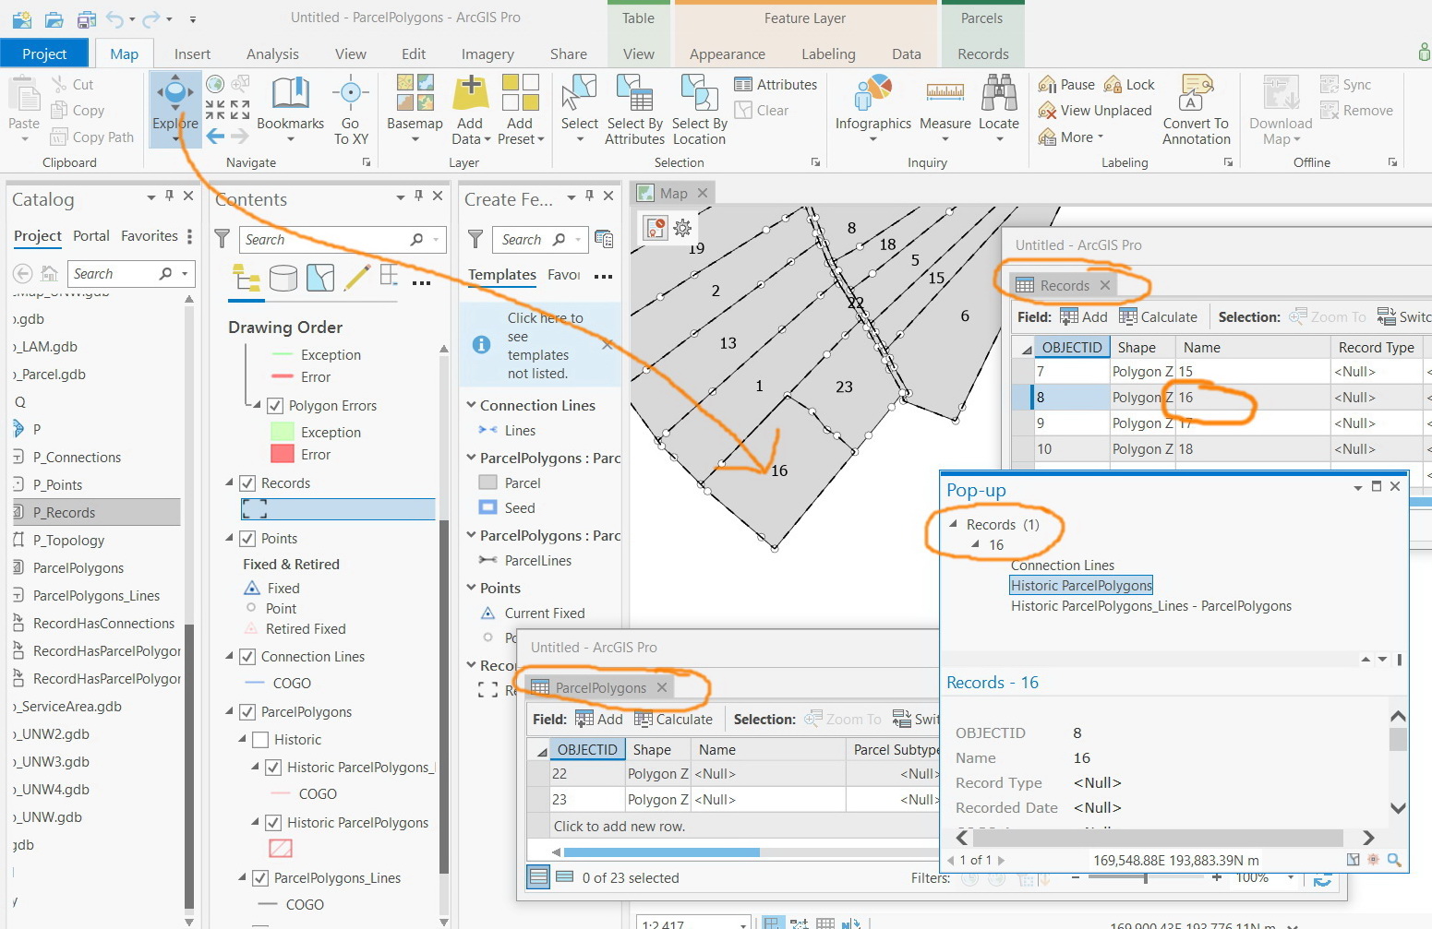Enable the Historic layer checkbox
Screen dimensions: 1432x929
pos(260,740)
